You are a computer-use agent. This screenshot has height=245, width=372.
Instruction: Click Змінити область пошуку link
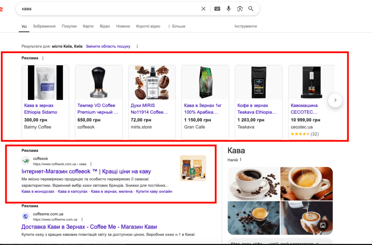click(108, 46)
